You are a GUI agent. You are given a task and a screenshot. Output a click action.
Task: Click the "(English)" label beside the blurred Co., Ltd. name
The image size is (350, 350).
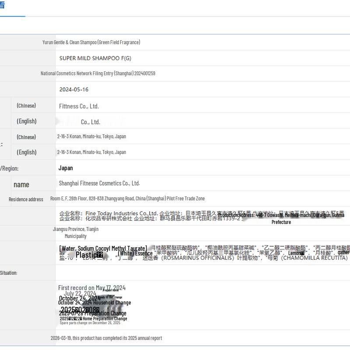[x=27, y=121]
